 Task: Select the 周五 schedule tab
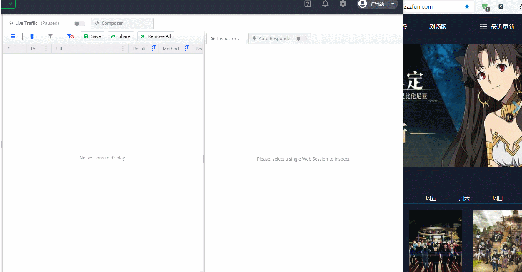(x=431, y=198)
